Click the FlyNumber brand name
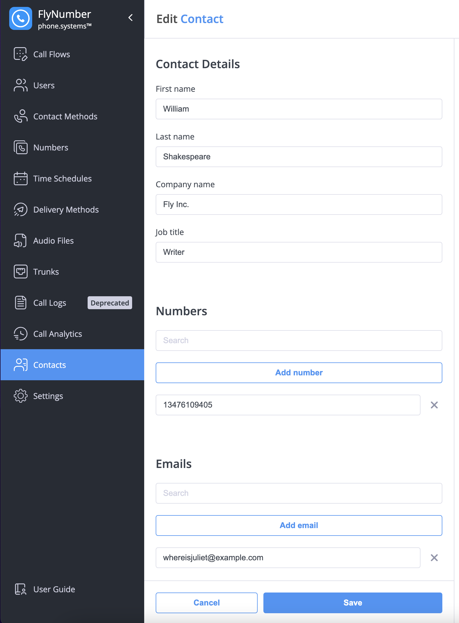Viewport: 459px width, 623px height. 65,14
